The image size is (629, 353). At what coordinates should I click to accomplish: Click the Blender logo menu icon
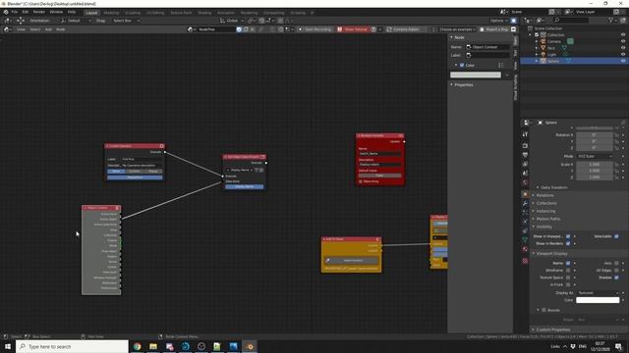pos(6,12)
